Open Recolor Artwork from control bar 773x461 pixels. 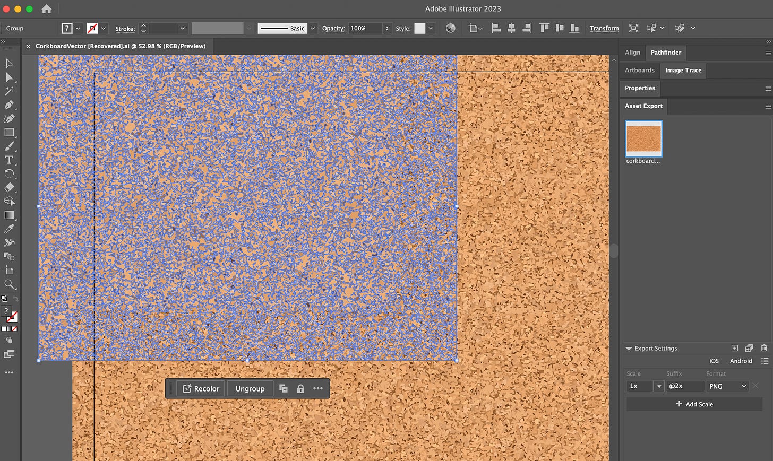pyautogui.click(x=451, y=28)
